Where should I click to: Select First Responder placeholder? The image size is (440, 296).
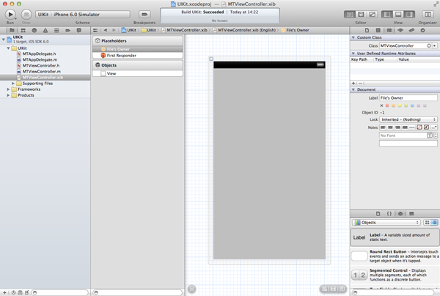point(138,56)
